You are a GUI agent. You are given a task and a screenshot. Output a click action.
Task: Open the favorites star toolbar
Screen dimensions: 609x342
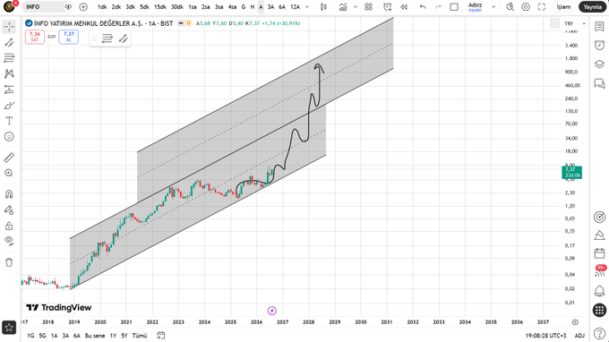pos(9,328)
